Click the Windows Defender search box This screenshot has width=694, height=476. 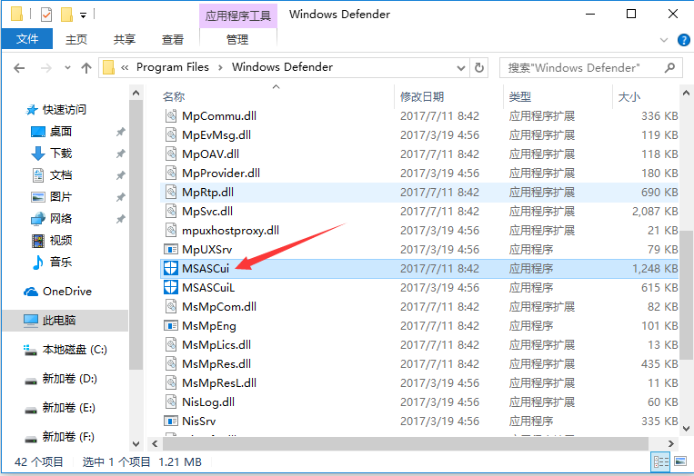tap(582, 67)
